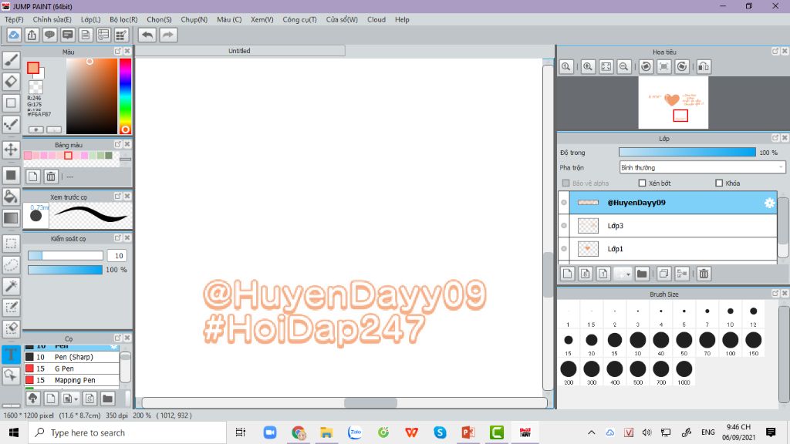The height and width of the screenshot is (444, 790).
Task: Zoom out in the Navigator panel
Action: coord(623,66)
